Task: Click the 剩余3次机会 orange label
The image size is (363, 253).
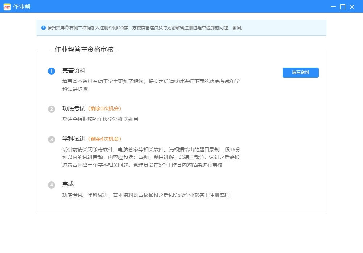Action: pos(105,109)
